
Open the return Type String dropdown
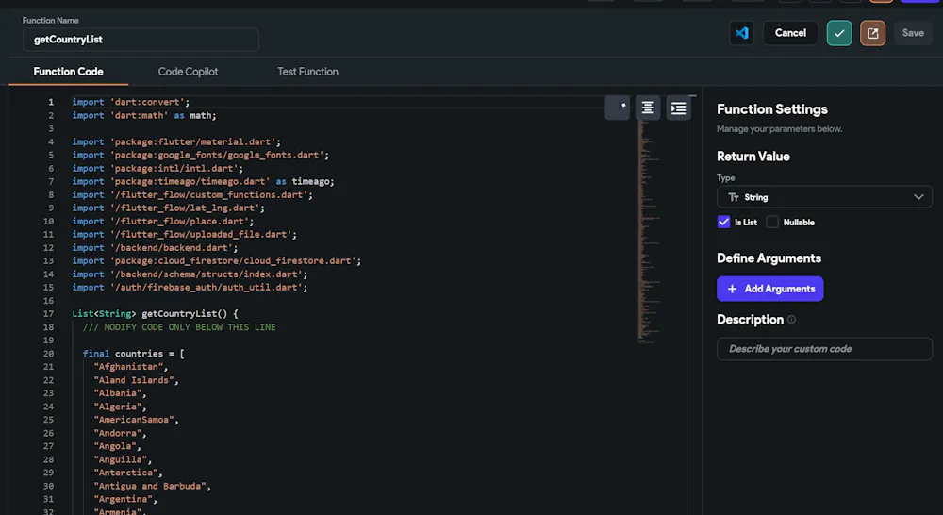coord(824,197)
